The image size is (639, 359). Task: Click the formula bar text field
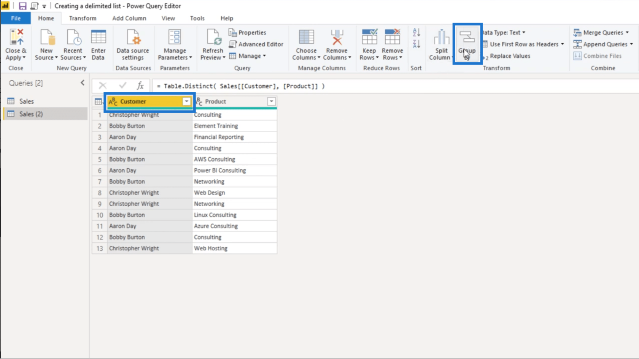click(396, 86)
